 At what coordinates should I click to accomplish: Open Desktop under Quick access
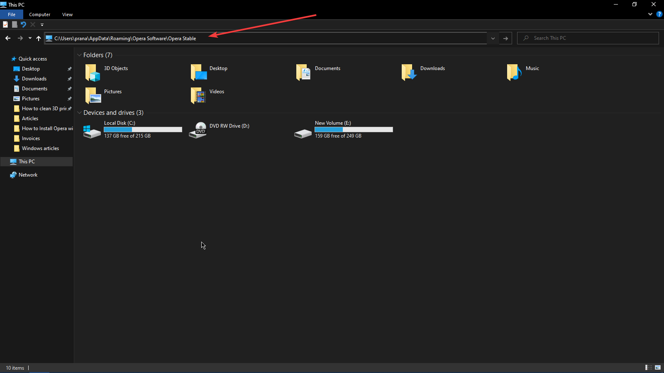(x=31, y=69)
